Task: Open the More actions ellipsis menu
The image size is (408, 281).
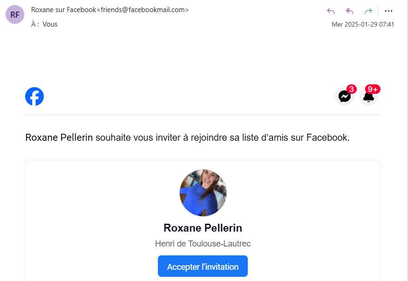Action: pyautogui.click(x=388, y=11)
